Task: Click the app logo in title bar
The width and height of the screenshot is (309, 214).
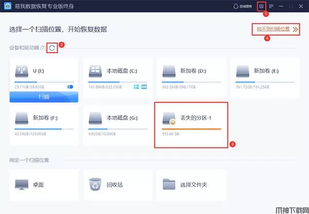Action: click(8, 6)
